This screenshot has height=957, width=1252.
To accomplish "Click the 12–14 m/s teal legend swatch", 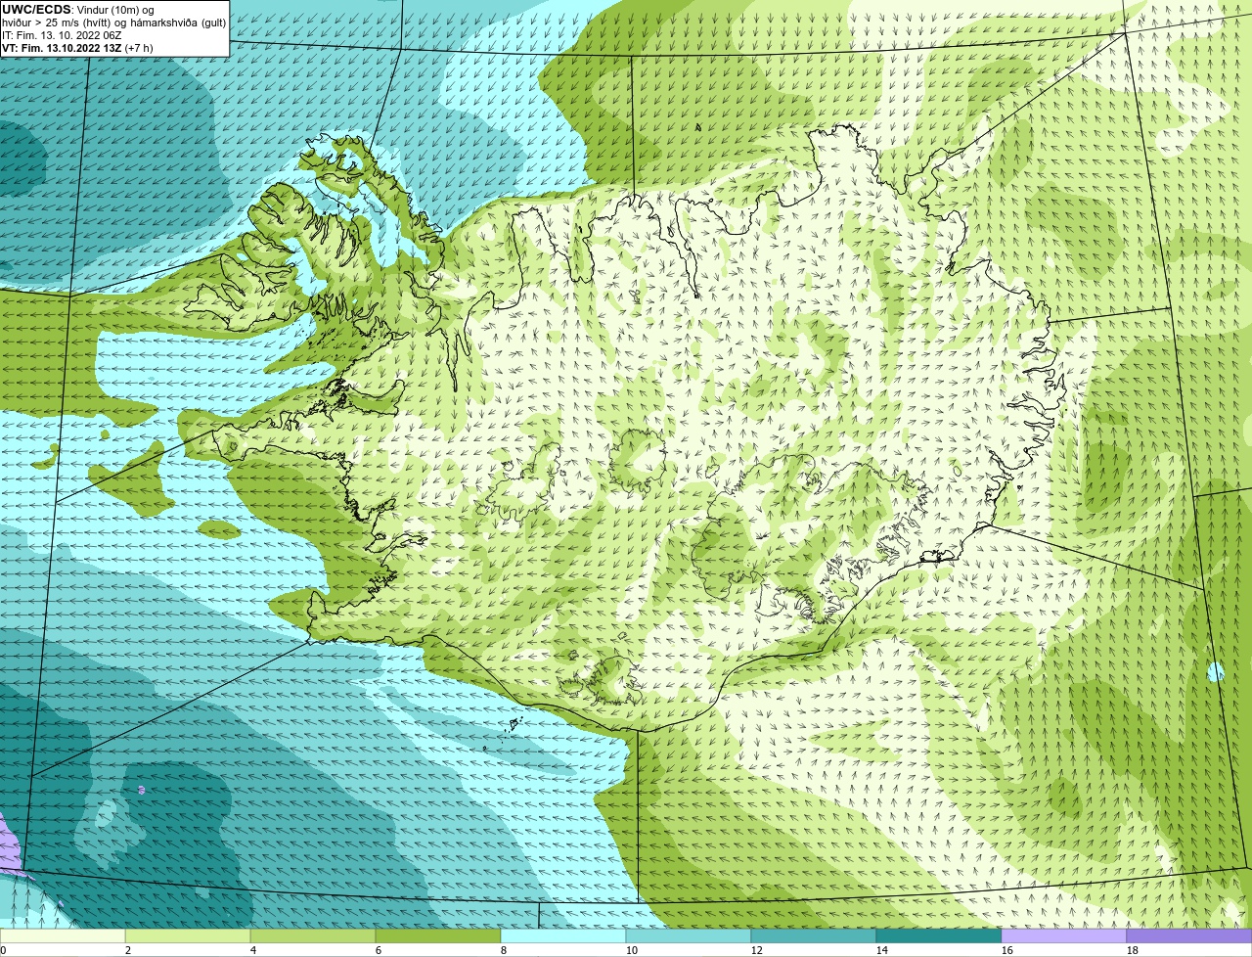I will point(814,936).
